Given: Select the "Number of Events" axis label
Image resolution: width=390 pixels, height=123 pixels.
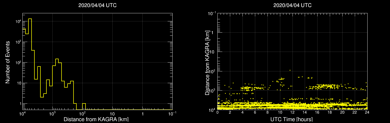Looking at the screenshot, I should point(8,62).
